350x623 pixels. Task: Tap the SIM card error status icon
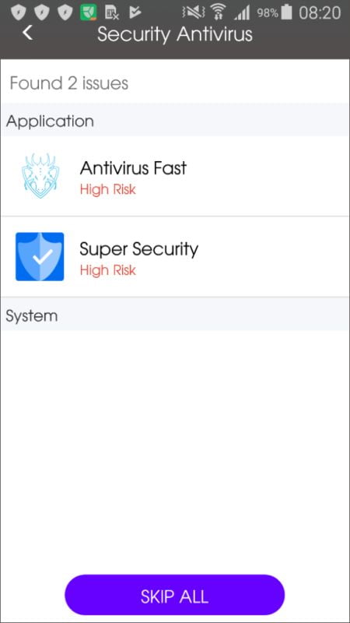112,13
